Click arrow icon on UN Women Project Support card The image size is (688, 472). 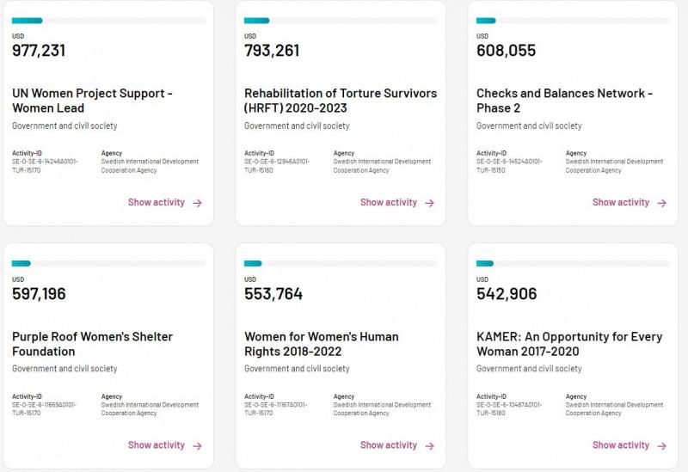pos(198,204)
